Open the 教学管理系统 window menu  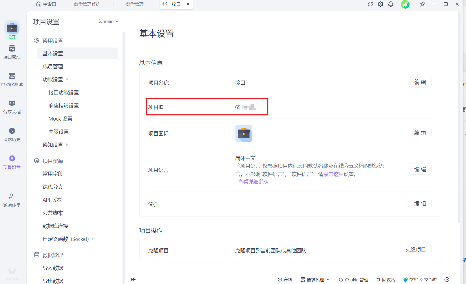coord(87,4)
